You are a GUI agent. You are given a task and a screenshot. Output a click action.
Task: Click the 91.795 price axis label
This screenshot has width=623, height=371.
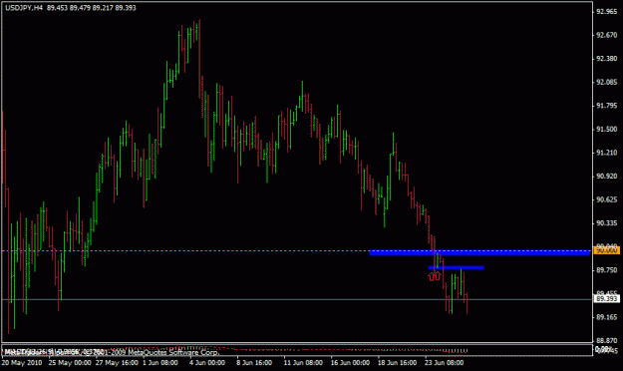click(607, 106)
